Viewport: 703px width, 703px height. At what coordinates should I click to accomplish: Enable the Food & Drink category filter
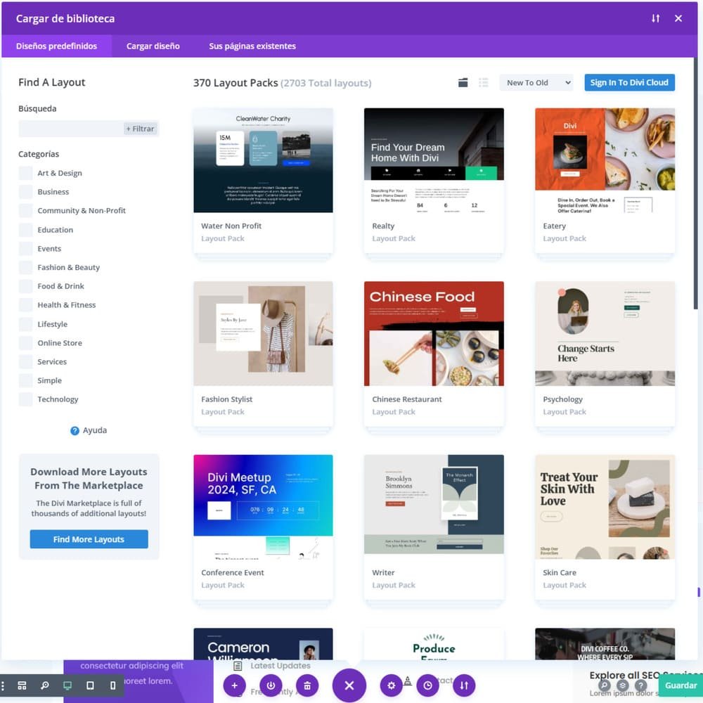coord(25,286)
